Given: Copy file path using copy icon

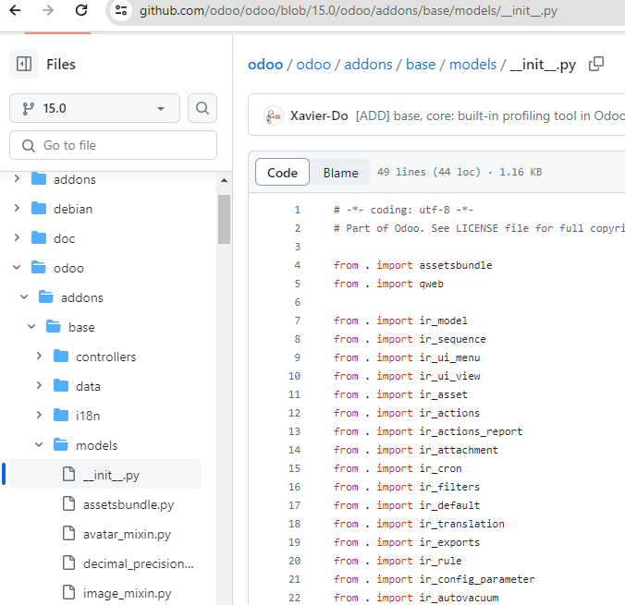Looking at the screenshot, I should click(x=596, y=64).
